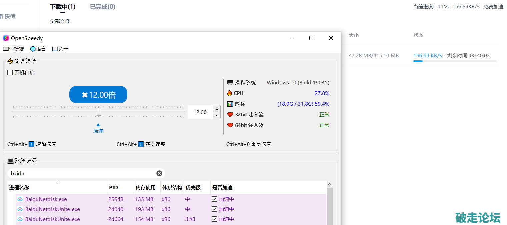The width and height of the screenshot is (507, 225).
Task: Click the BaiduNetdiskUnite.exe icon with PID 24040
Action: point(20,209)
